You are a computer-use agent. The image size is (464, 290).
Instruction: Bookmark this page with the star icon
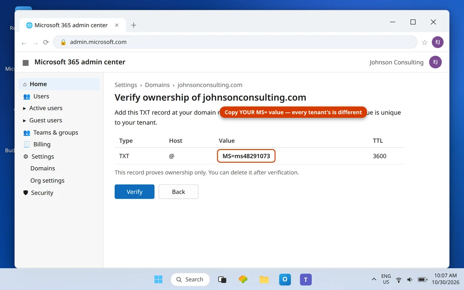424,42
